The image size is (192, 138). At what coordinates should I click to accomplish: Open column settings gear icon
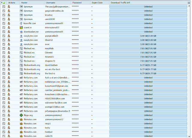[189, 3]
